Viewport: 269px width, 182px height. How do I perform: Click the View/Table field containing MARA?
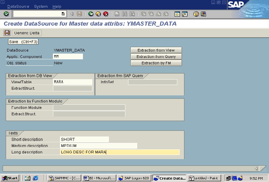[x=73, y=82]
